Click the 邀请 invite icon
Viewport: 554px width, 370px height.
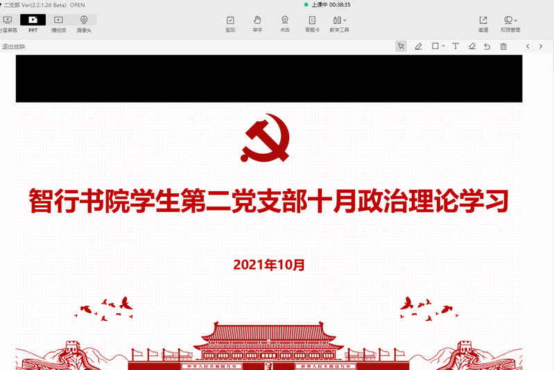pos(483,24)
